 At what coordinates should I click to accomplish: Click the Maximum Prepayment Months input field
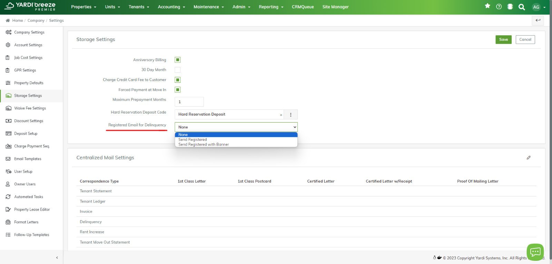tap(189, 102)
